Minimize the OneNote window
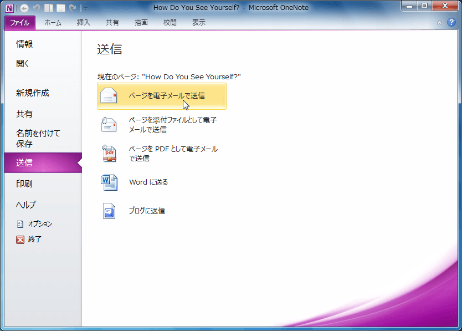The height and width of the screenshot is (331, 462). 409,6
